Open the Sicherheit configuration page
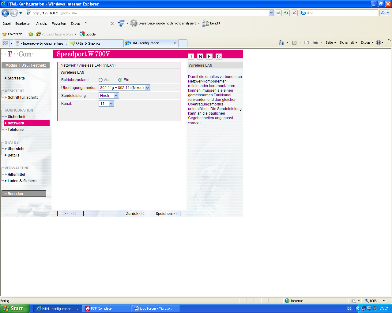This screenshot has height=313, width=392. point(17,117)
